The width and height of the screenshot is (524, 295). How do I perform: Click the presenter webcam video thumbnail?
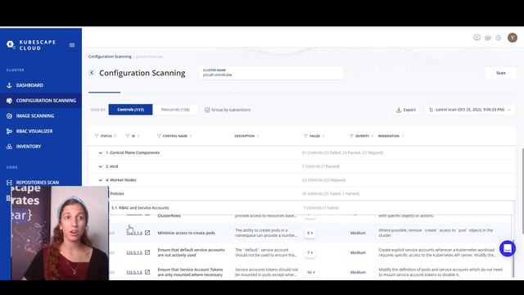[x=60, y=233]
